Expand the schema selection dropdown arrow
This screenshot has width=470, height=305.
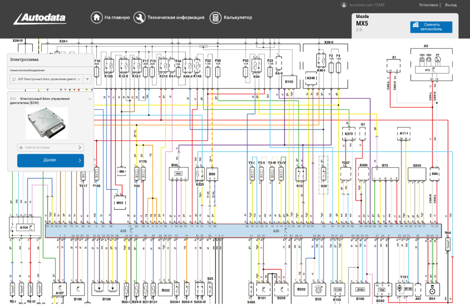pos(87,79)
